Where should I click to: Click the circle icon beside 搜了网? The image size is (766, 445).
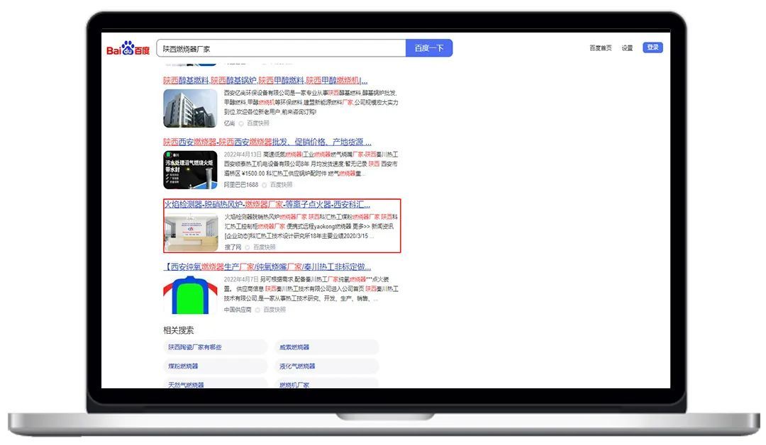[248, 247]
